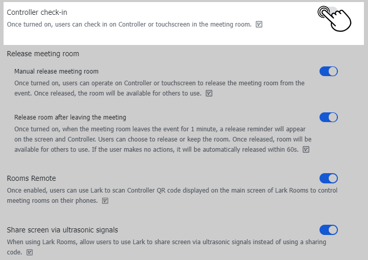Click the 'Rooms Remote' heading
Viewport: 368px width, 260px height.
coord(31,178)
